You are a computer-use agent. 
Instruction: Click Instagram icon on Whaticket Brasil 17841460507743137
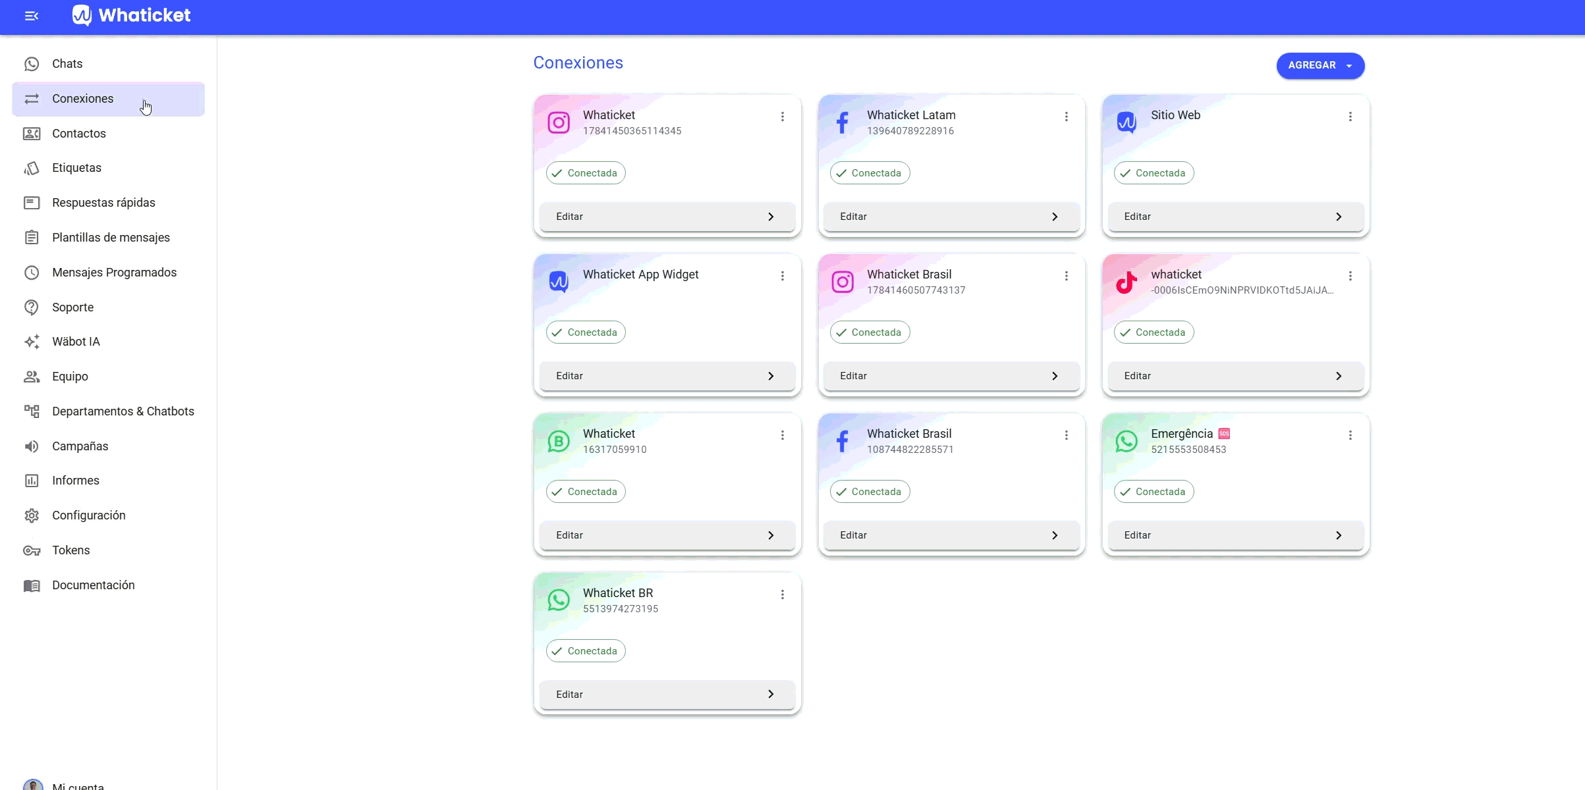coord(843,282)
